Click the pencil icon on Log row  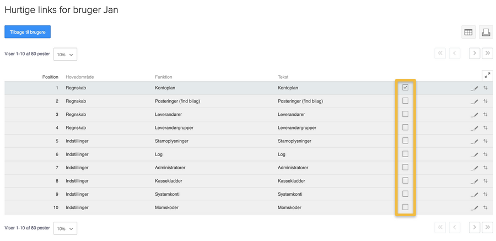pos(474,154)
